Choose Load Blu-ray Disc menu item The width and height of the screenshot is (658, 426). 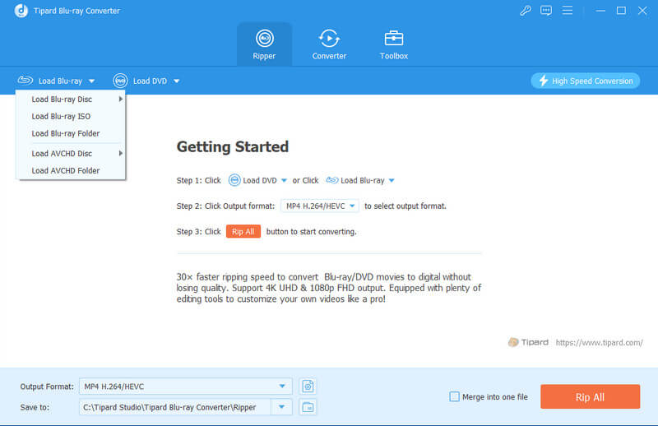coord(71,99)
